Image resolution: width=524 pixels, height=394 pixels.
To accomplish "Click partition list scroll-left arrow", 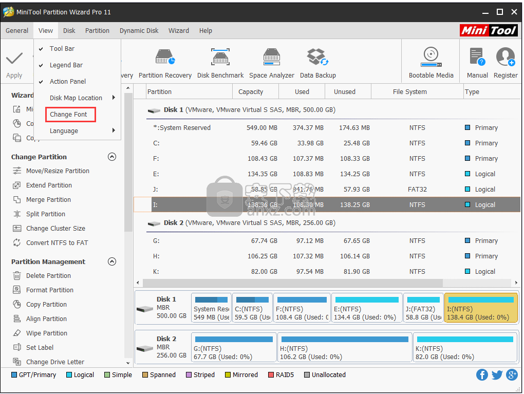I will point(138,283).
